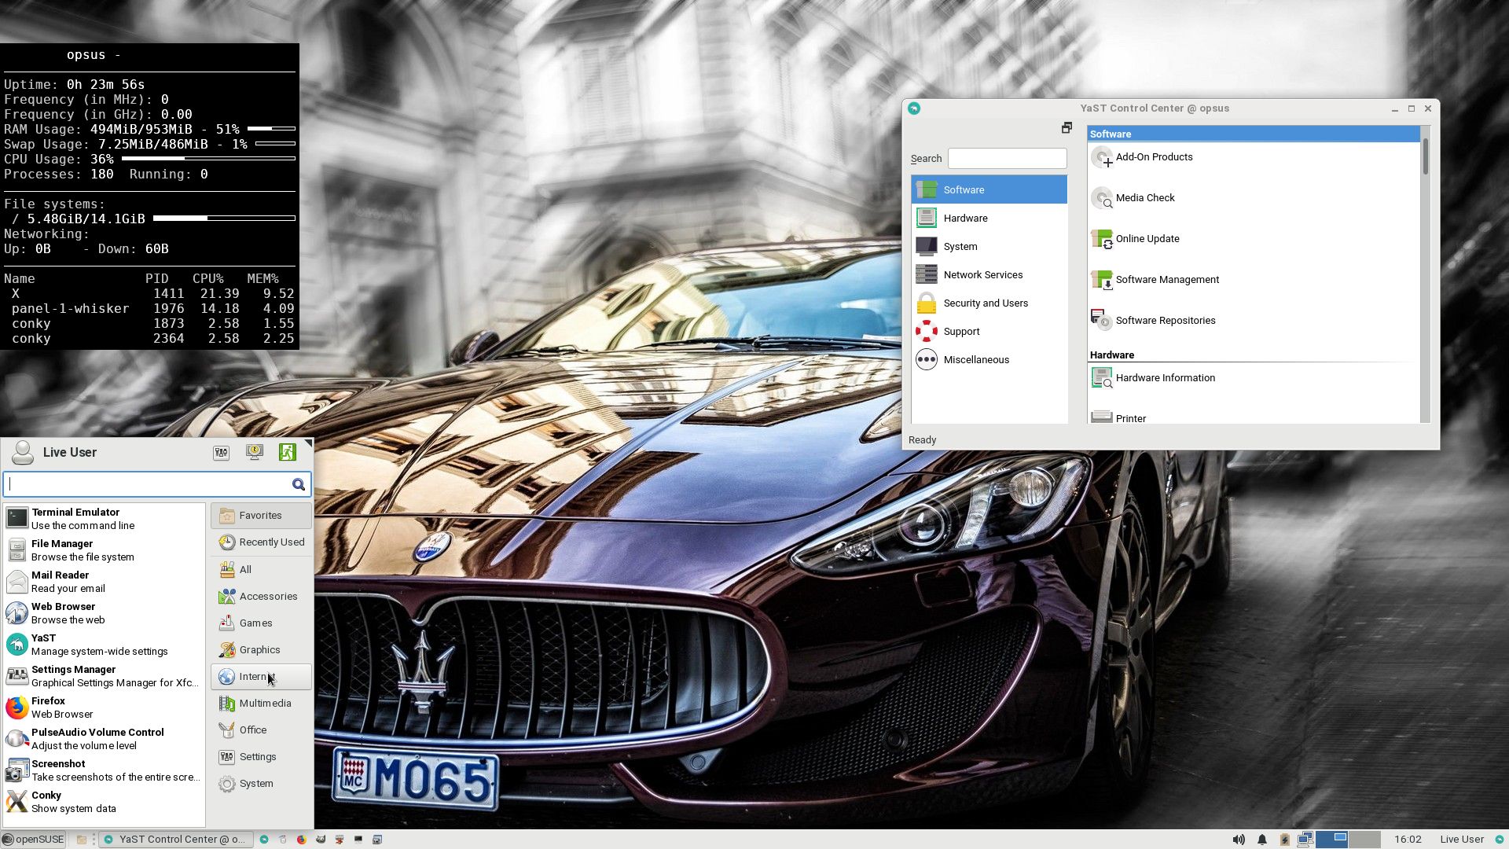Click the YaST Search input field
Viewport: 1509px width, 849px height.
pyautogui.click(x=1007, y=158)
